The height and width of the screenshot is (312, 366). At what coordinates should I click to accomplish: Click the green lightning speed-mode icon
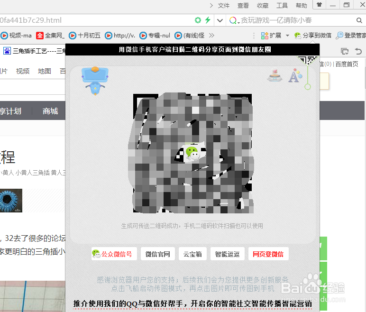pos(208,20)
